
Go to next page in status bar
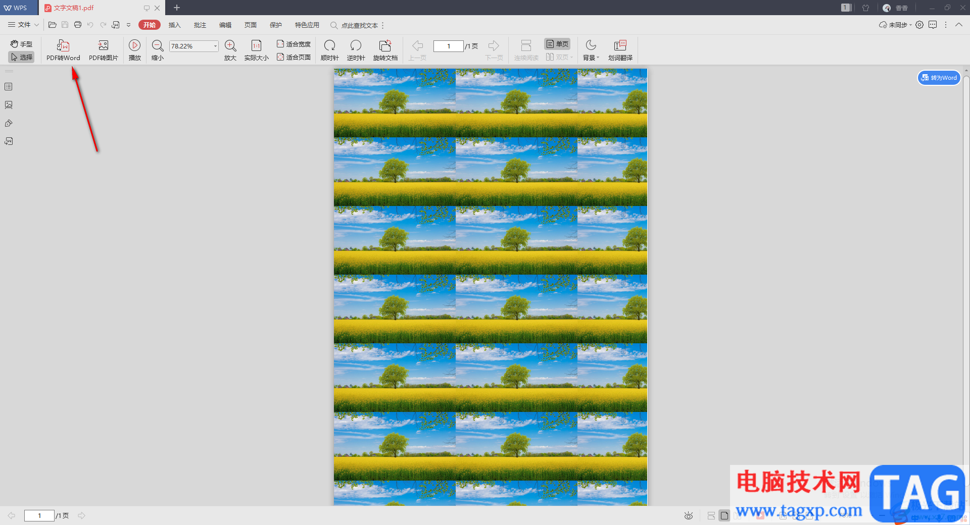click(x=81, y=515)
